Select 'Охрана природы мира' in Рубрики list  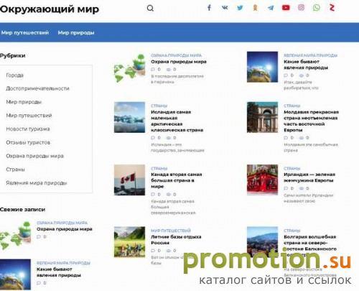(x=34, y=156)
